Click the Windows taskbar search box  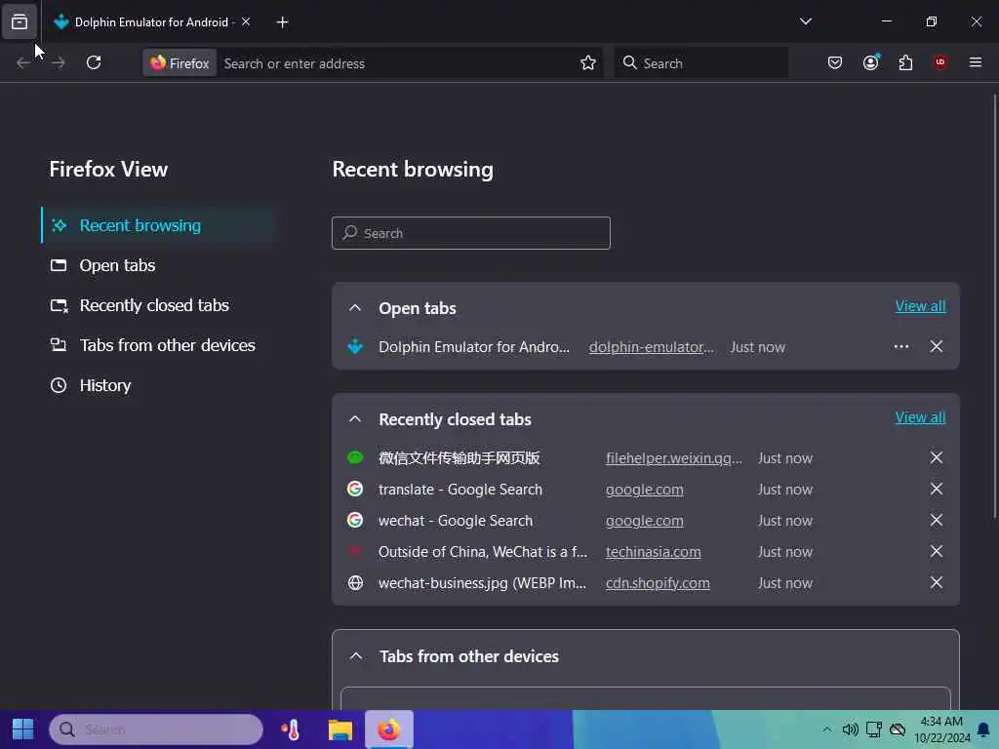tap(156, 729)
